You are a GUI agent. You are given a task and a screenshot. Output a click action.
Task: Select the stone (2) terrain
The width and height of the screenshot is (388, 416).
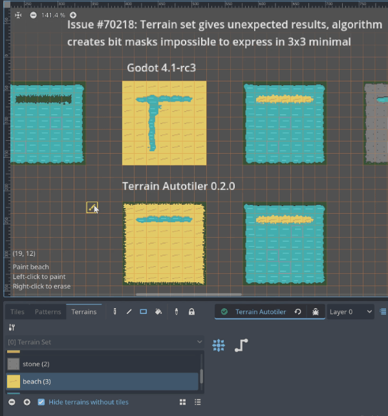point(102,364)
